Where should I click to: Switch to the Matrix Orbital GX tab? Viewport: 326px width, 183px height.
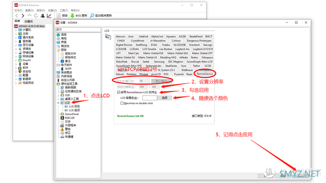coord(125,57)
